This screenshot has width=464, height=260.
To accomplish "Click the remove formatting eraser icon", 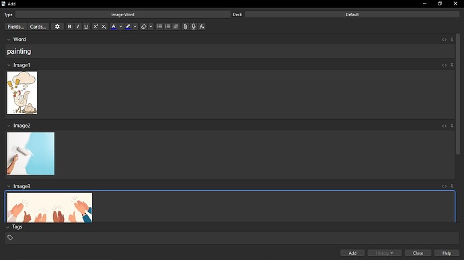I will coord(143,27).
